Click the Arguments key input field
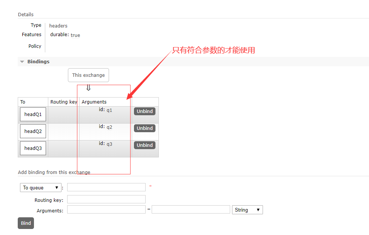 pyautogui.click(x=106, y=209)
